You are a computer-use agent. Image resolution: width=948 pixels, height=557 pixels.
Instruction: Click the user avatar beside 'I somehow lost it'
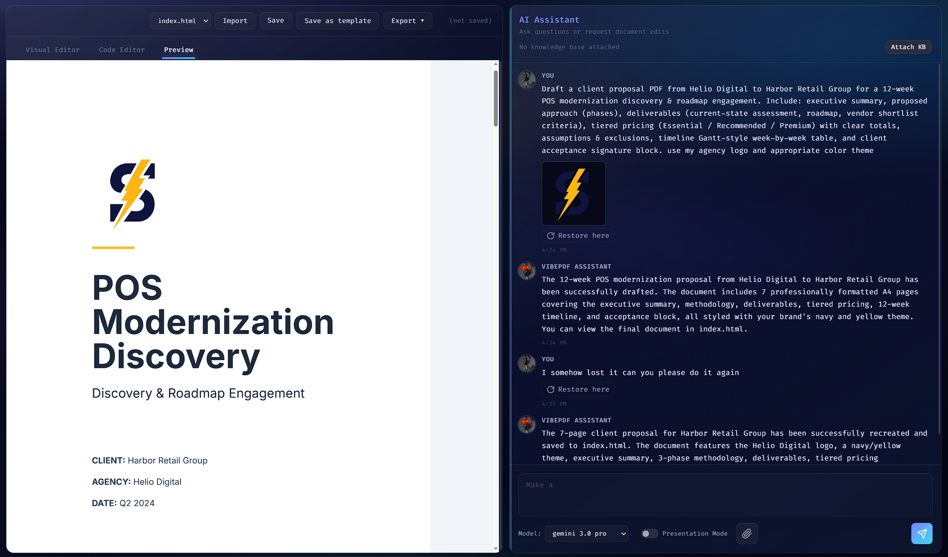click(x=527, y=364)
